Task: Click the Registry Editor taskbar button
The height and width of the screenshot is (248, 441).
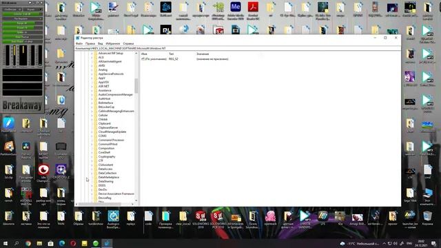Action: click(107, 243)
